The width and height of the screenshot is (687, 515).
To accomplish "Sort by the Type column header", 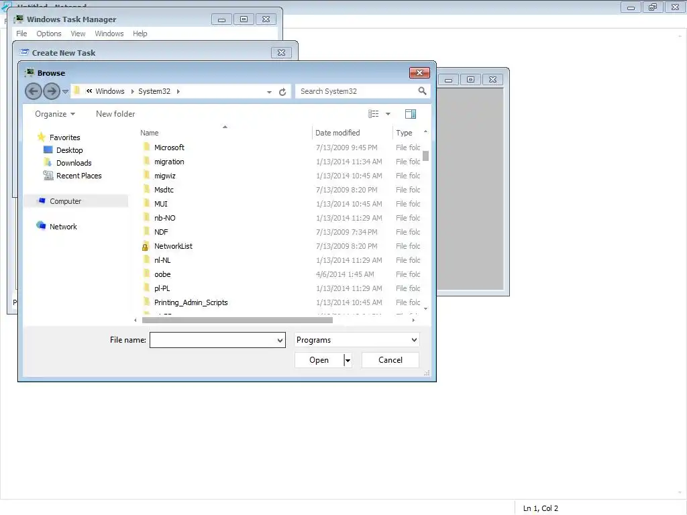I will (x=404, y=133).
